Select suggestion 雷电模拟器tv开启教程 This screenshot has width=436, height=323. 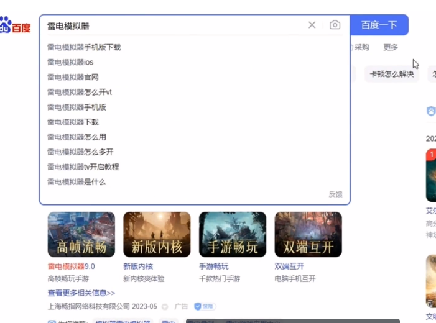[x=83, y=167]
